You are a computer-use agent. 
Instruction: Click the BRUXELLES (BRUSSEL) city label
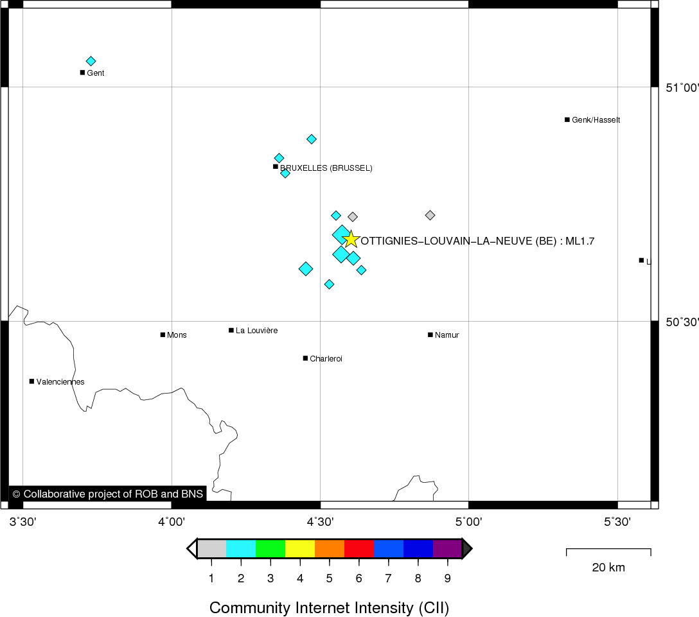(x=326, y=168)
